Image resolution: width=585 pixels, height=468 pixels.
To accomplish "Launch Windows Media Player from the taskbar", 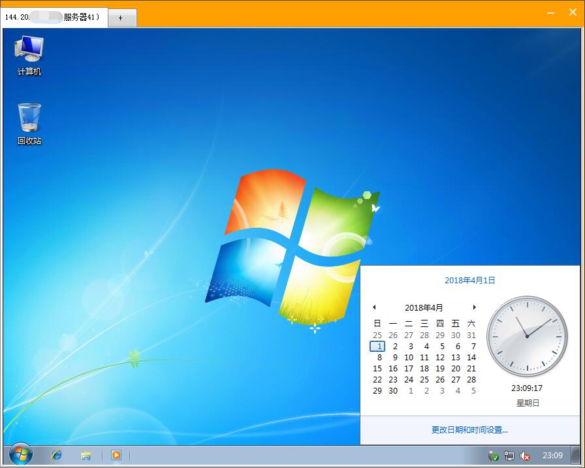I will [x=116, y=456].
